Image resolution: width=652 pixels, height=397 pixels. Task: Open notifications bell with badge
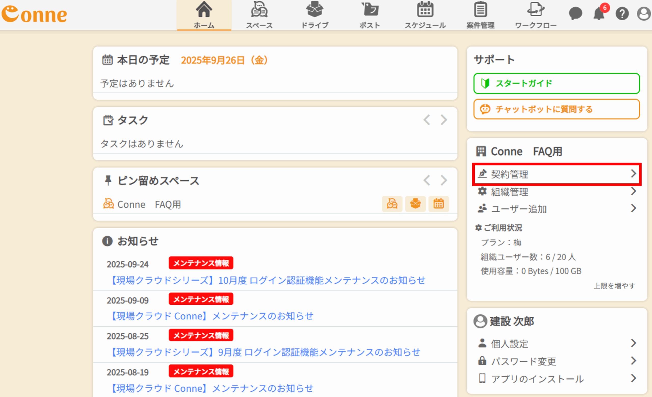[x=599, y=13]
